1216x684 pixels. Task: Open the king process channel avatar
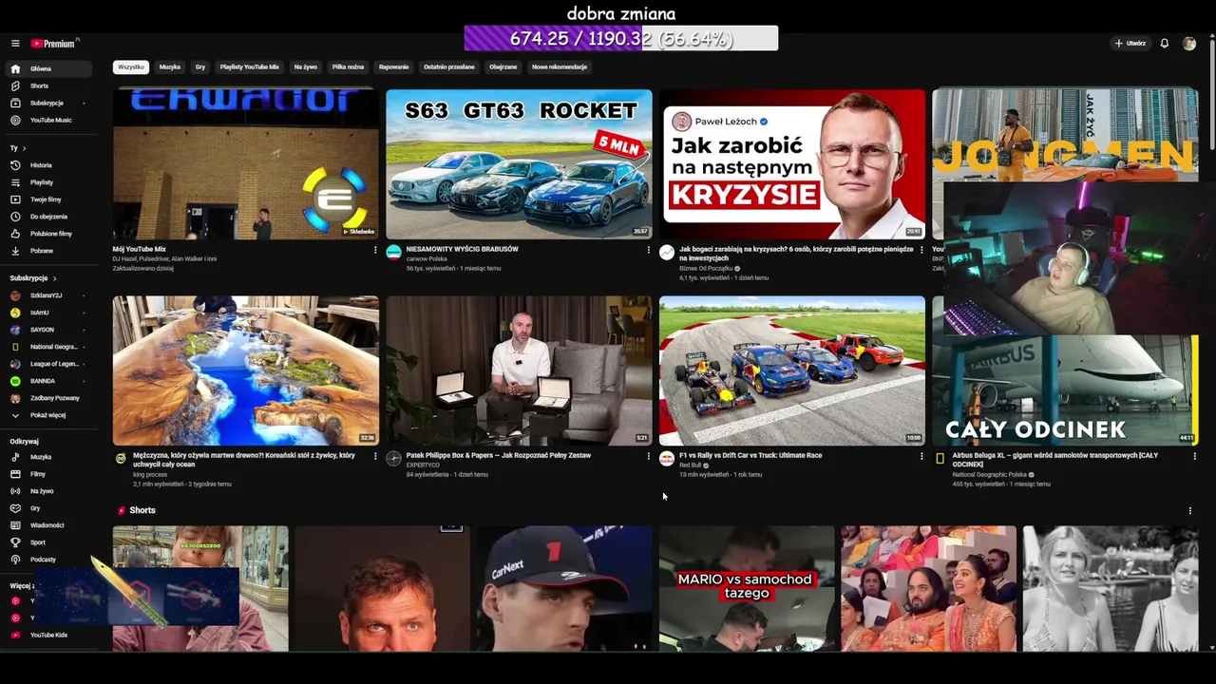coord(121,458)
